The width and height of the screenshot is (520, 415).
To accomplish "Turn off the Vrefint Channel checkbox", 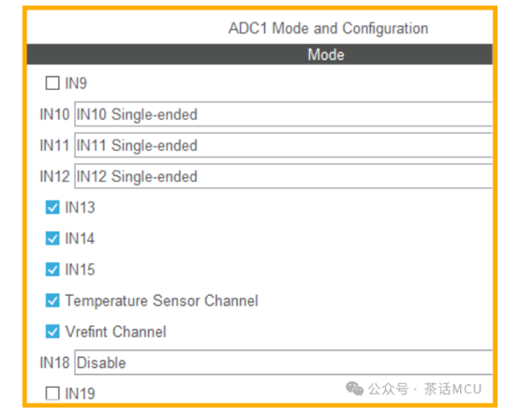I will tap(52, 332).
